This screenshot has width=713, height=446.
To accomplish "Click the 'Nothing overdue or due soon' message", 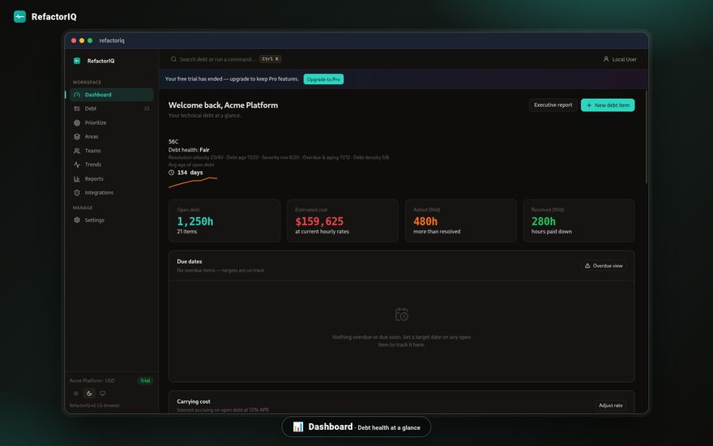I will pyautogui.click(x=402, y=341).
